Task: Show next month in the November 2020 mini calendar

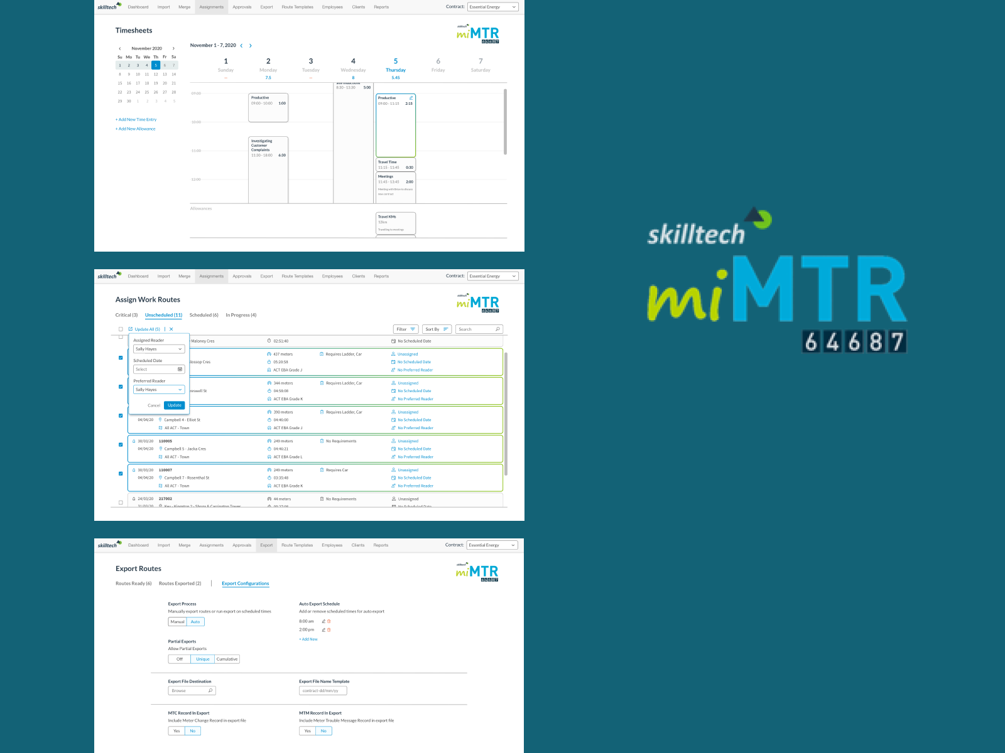Action: click(174, 48)
